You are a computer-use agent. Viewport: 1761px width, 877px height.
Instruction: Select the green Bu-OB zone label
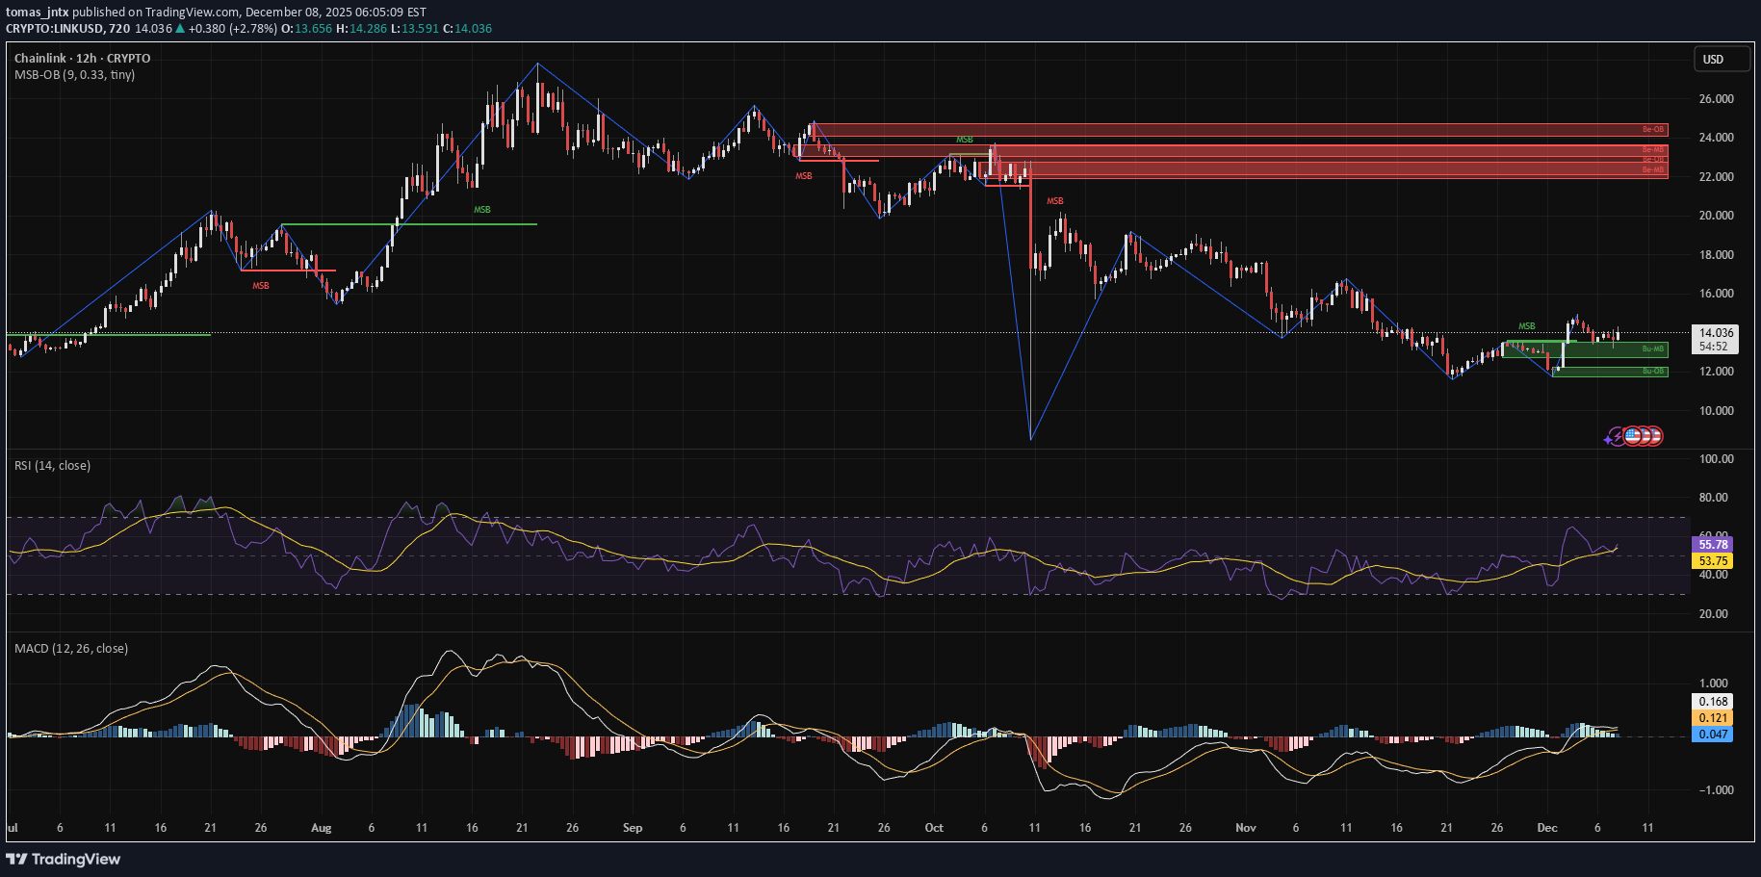click(1652, 372)
